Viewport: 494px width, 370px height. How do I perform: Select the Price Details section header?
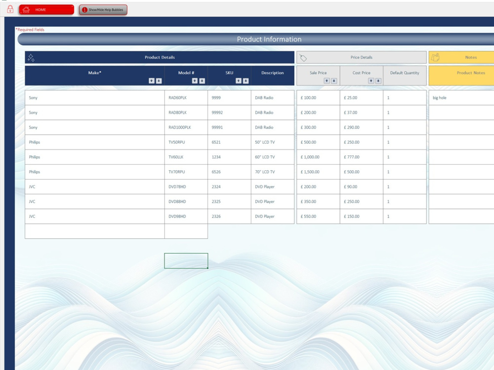(362, 57)
